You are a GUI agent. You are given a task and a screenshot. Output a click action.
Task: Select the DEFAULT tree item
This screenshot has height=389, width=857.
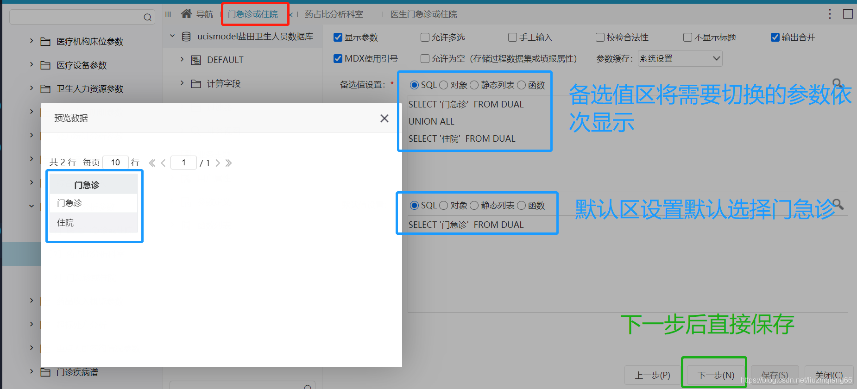coord(225,60)
